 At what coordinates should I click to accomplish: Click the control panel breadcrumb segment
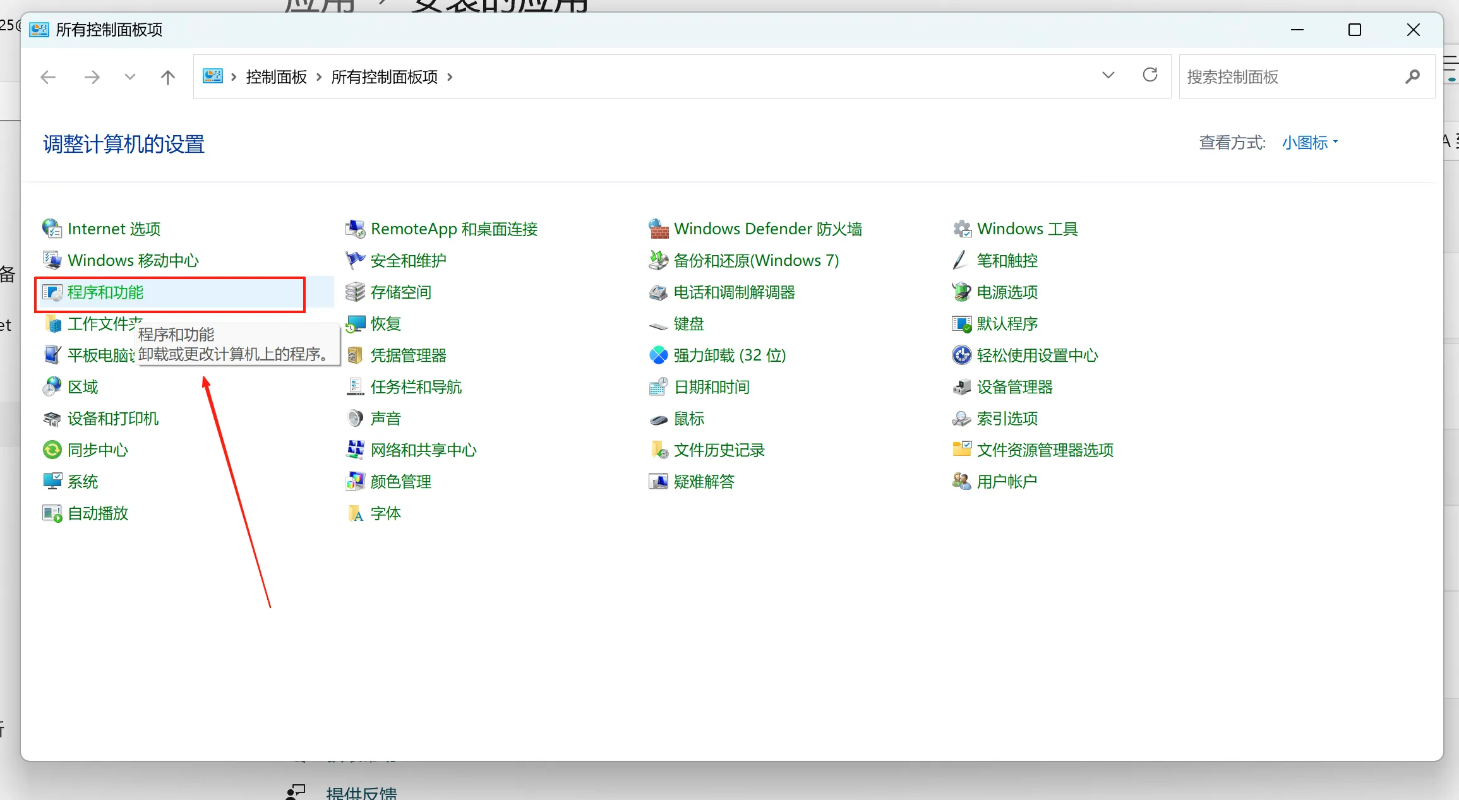276,77
